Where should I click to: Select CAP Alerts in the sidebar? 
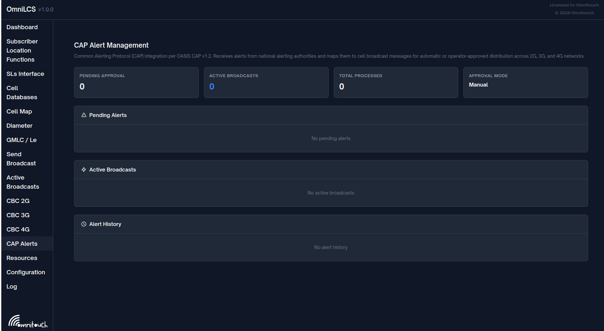[21, 243]
